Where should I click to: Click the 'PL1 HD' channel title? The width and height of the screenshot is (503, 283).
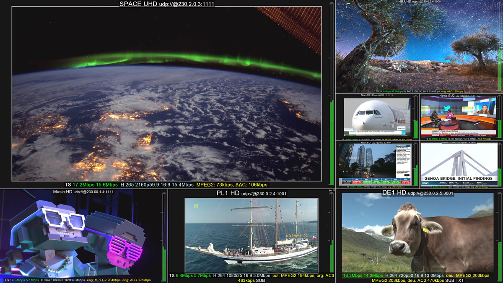pos(228,194)
